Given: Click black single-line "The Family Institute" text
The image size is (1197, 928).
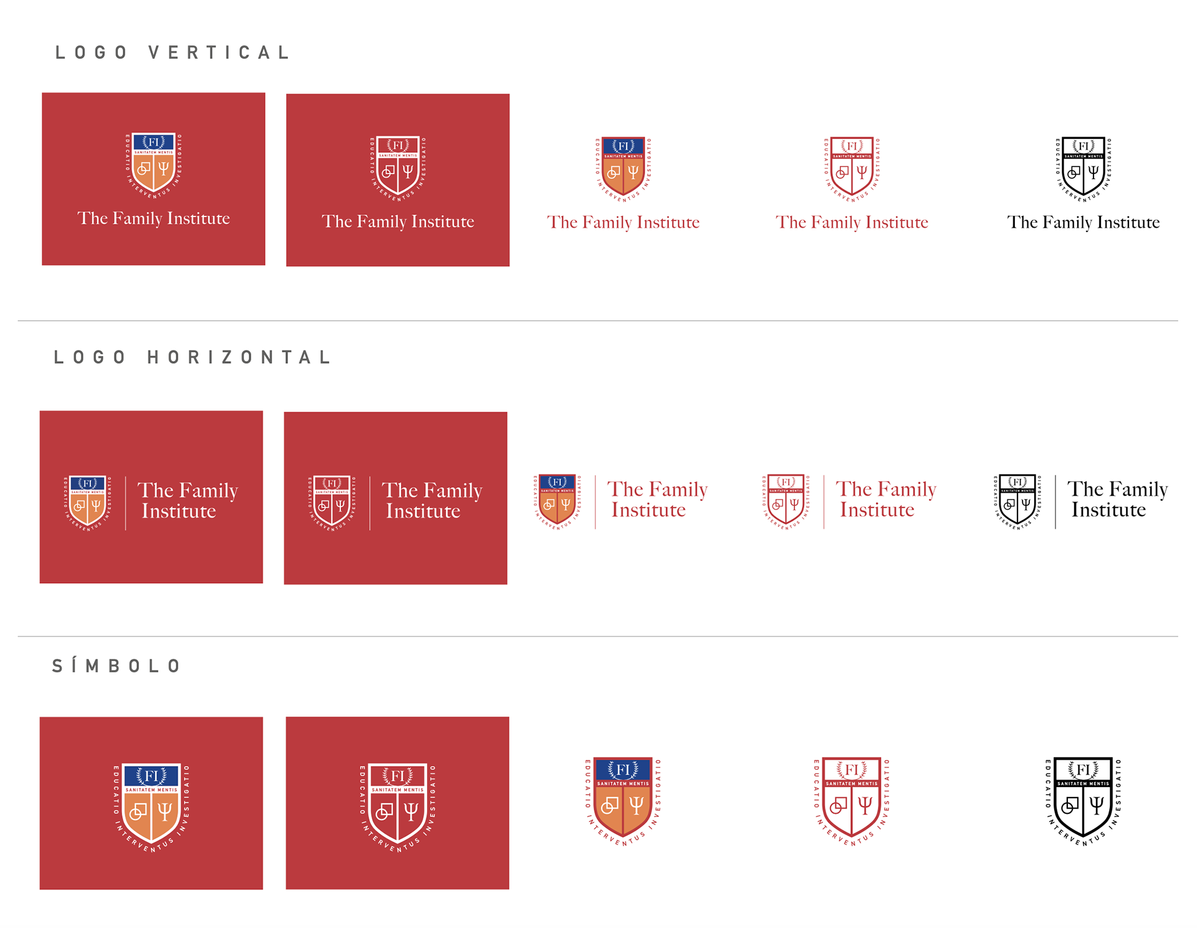Looking at the screenshot, I should pyautogui.click(x=1084, y=223).
